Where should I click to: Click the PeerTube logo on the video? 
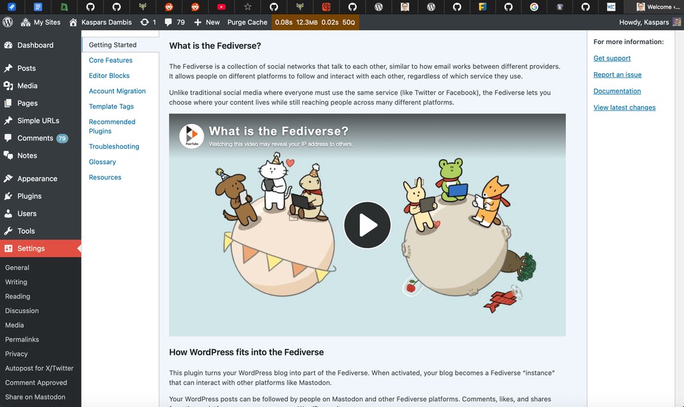pyautogui.click(x=192, y=136)
